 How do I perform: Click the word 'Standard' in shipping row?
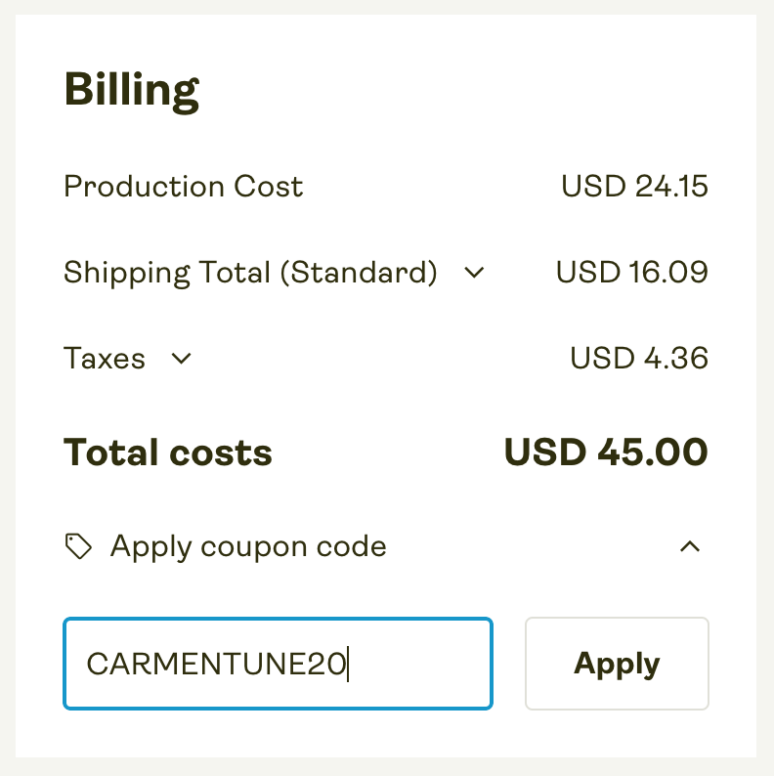tap(358, 272)
